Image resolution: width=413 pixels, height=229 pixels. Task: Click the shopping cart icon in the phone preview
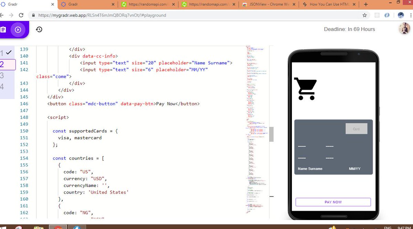click(306, 89)
